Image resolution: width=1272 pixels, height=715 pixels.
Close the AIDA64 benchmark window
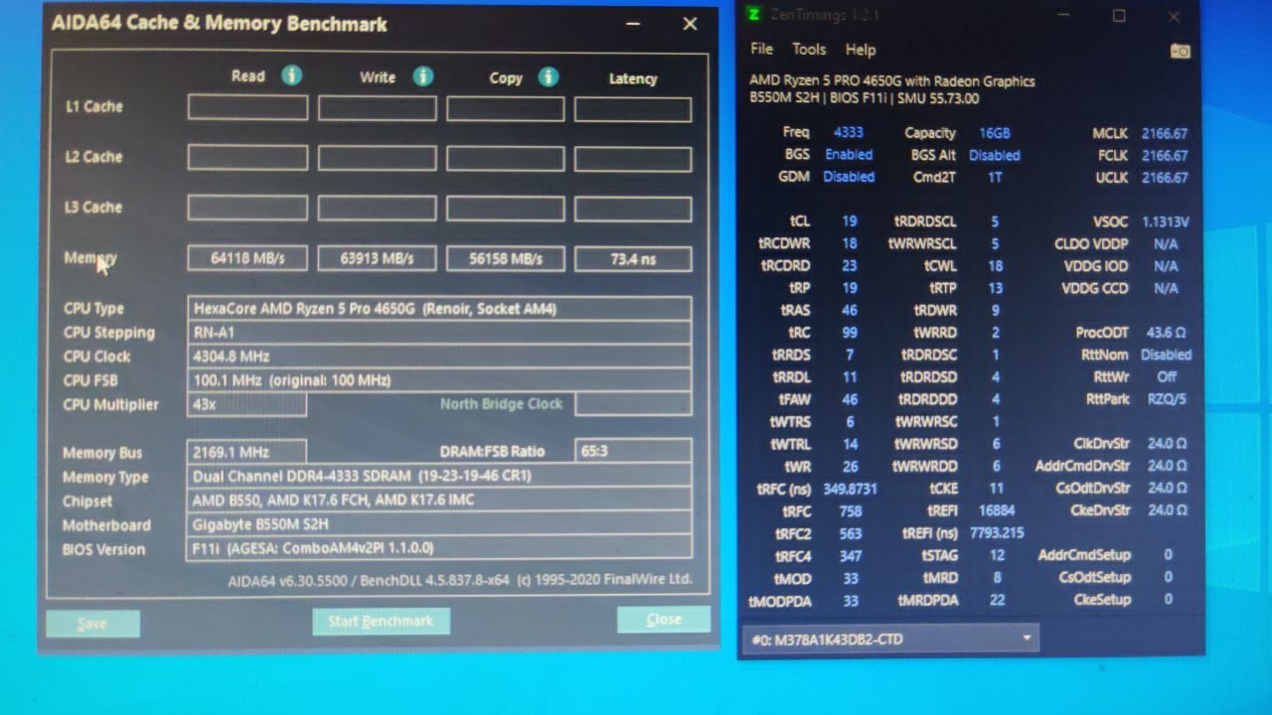pyautogui.click(x=690, y=24)
